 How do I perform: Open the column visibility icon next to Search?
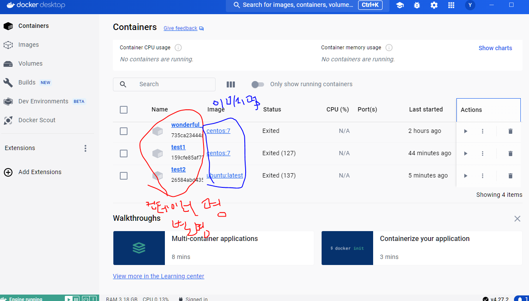coord(231,84)
